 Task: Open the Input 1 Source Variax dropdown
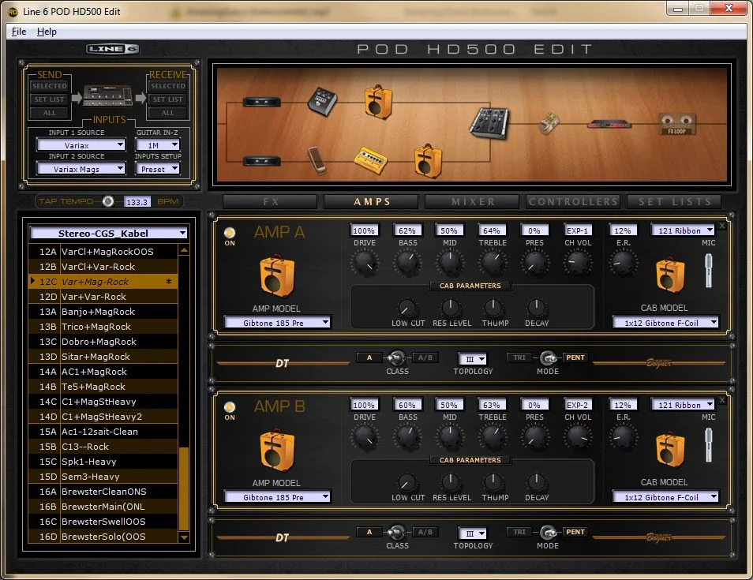coord(81,145)
